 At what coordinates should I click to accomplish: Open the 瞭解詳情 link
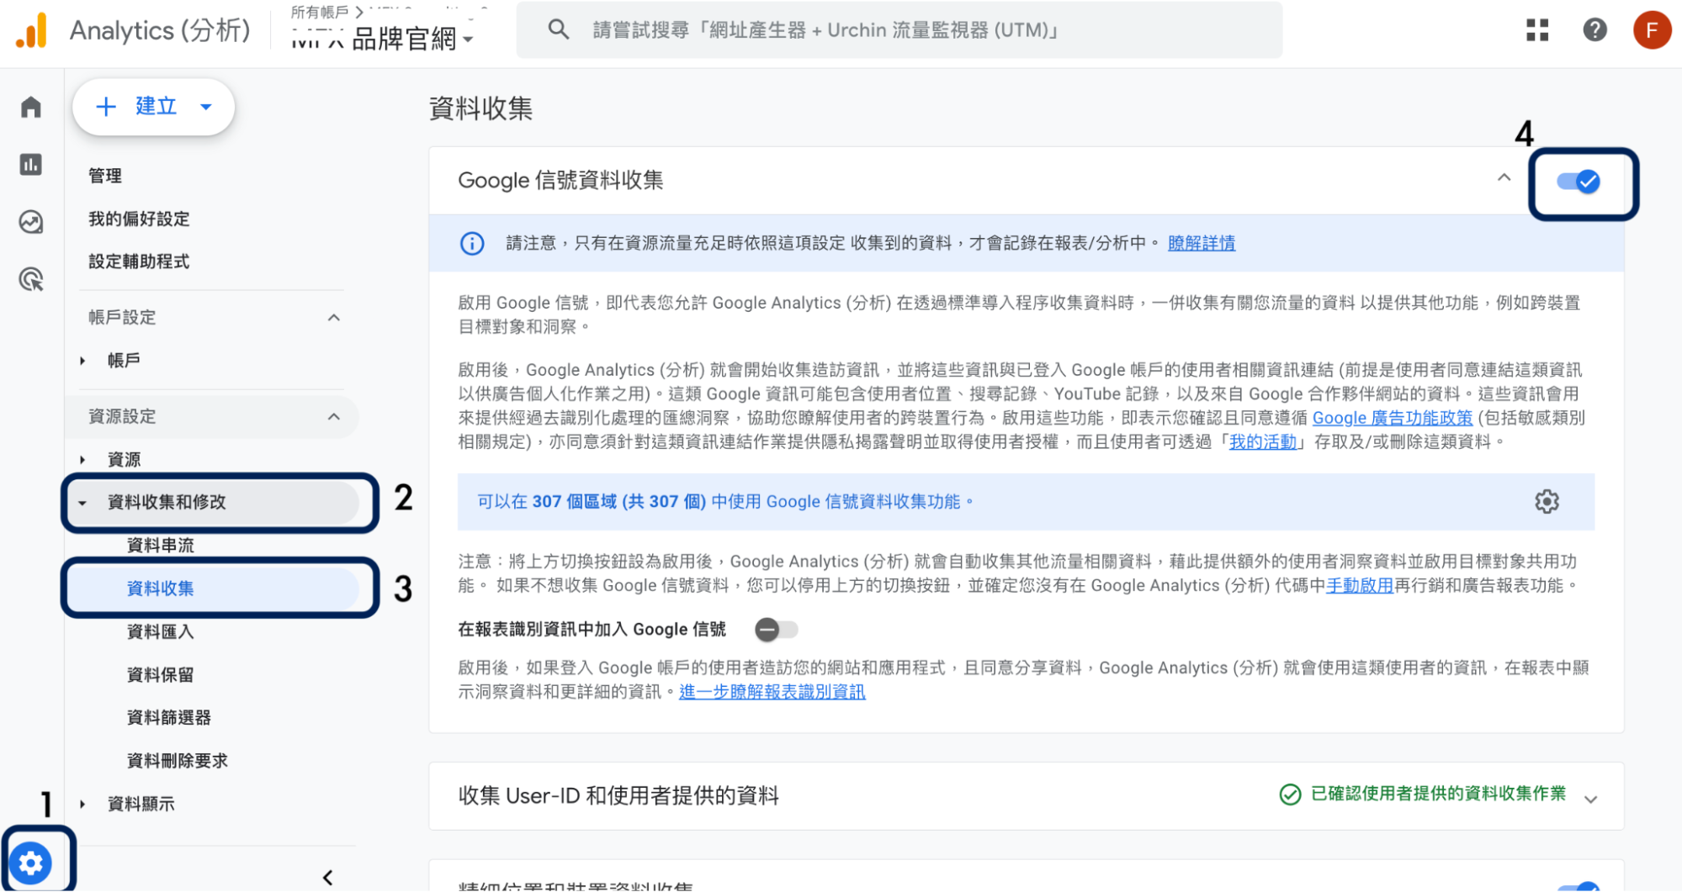1201,243
